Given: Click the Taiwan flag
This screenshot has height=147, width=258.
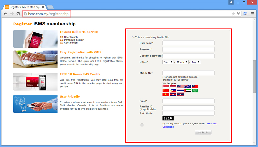Looking at the screenshot, I should click(195, 86).
